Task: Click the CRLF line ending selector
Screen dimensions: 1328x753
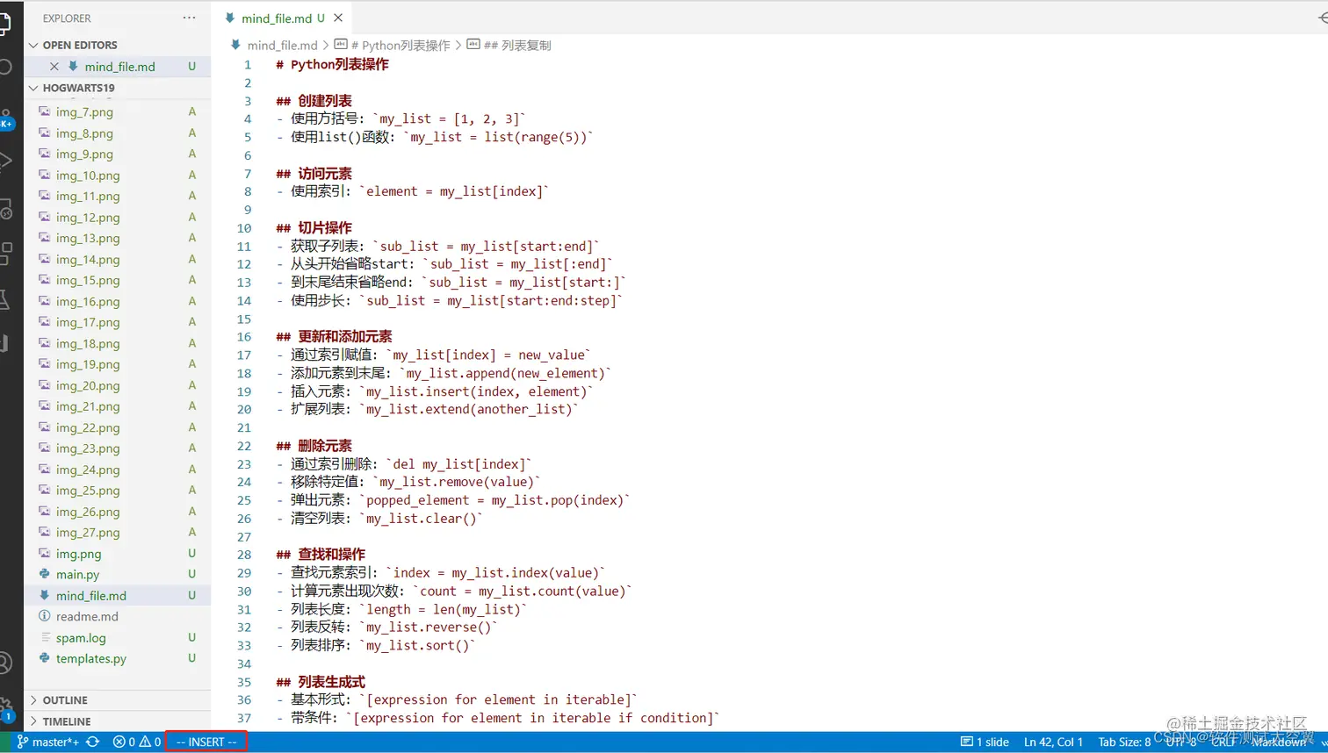Action: click(1224, 742)
